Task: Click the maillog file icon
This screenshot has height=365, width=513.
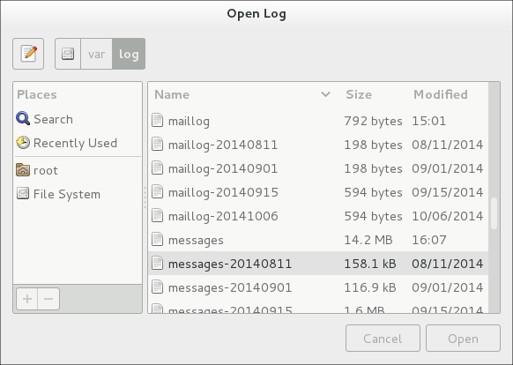Action: [x=158, y=120]
